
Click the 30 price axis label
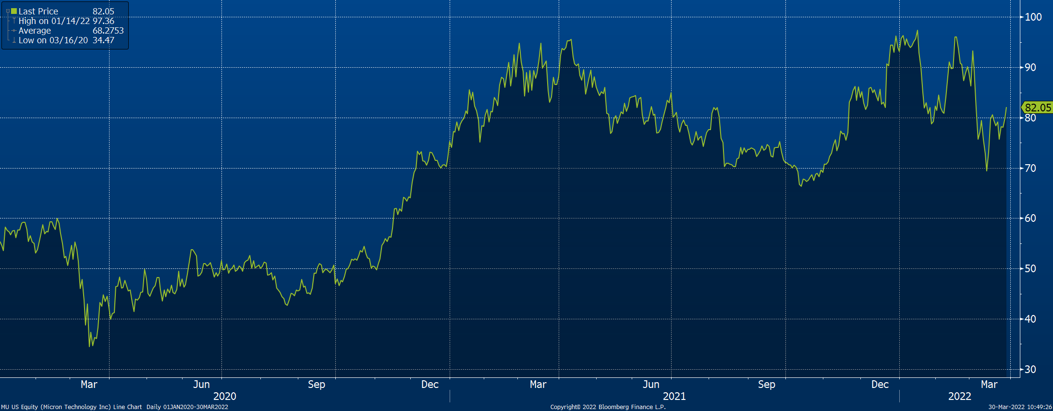point(1030,369)
